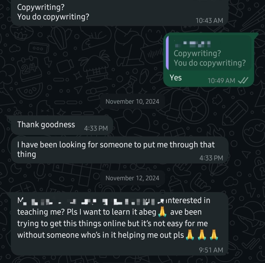Image resolution: width=265 pixels, height=263 pixels.
Task: Tap the middle praying hands emoji after 'pls'
Action: tap(202, 235)
